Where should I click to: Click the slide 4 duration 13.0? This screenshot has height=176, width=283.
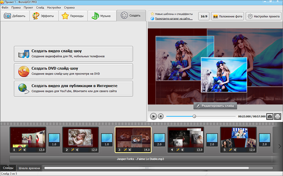coord(200,150)
